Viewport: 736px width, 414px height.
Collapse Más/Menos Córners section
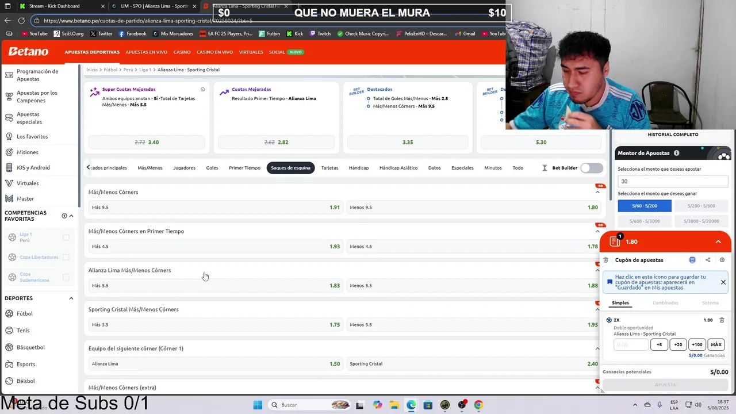coord(597,192)
